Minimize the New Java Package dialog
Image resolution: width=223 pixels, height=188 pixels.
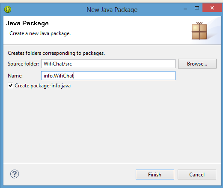185,9
